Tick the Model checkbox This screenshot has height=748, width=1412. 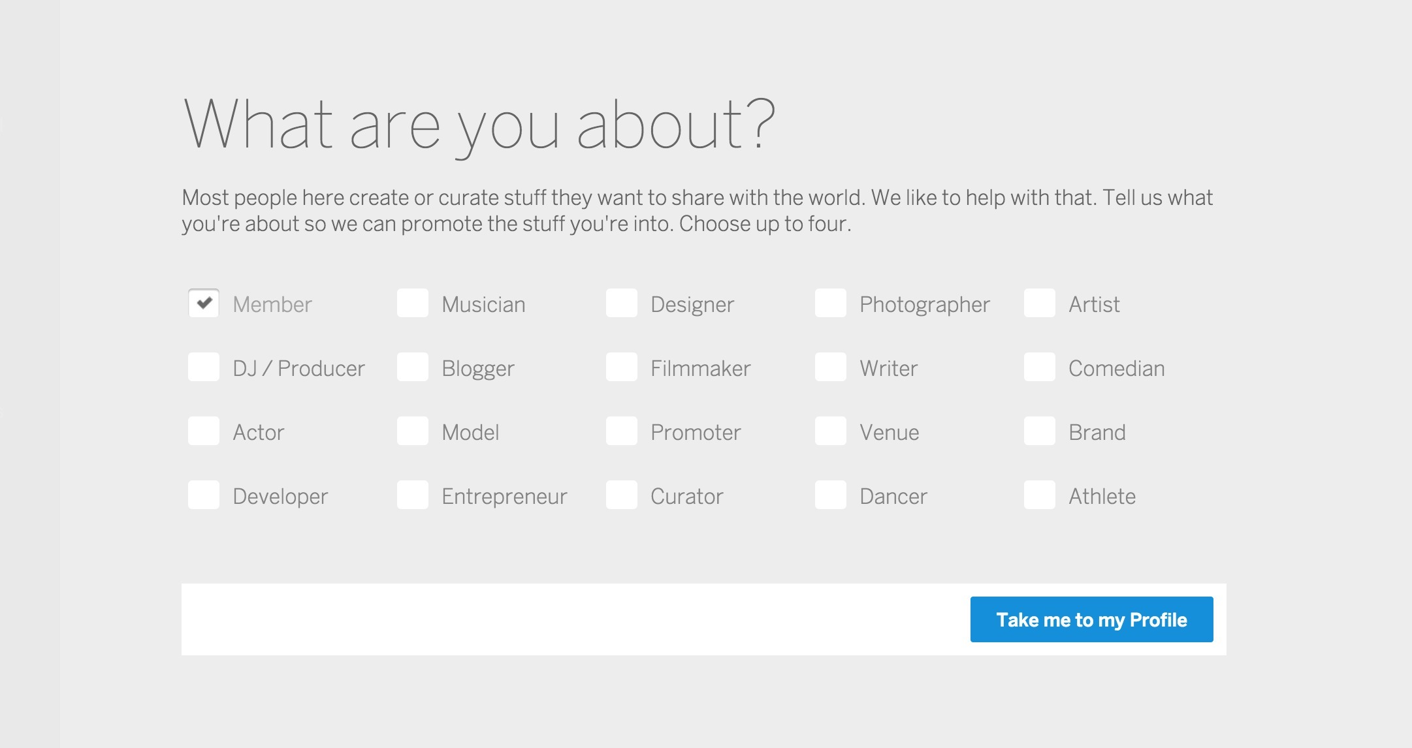413,431
